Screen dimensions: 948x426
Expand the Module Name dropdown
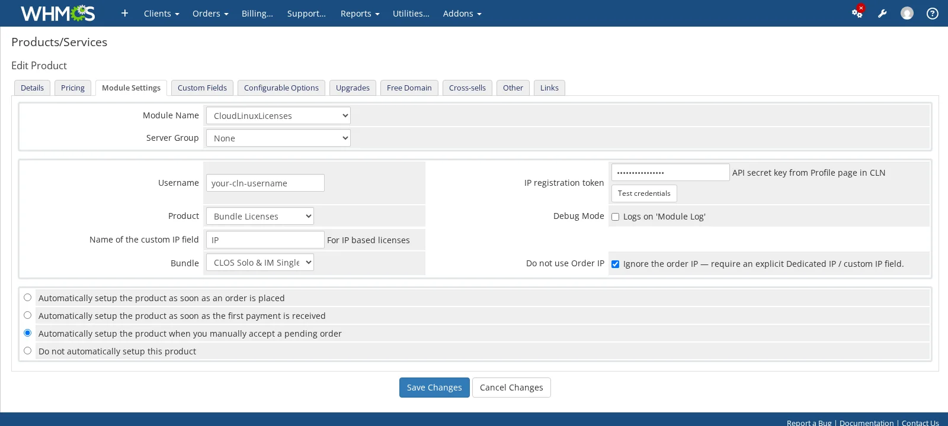click(278, 115)
